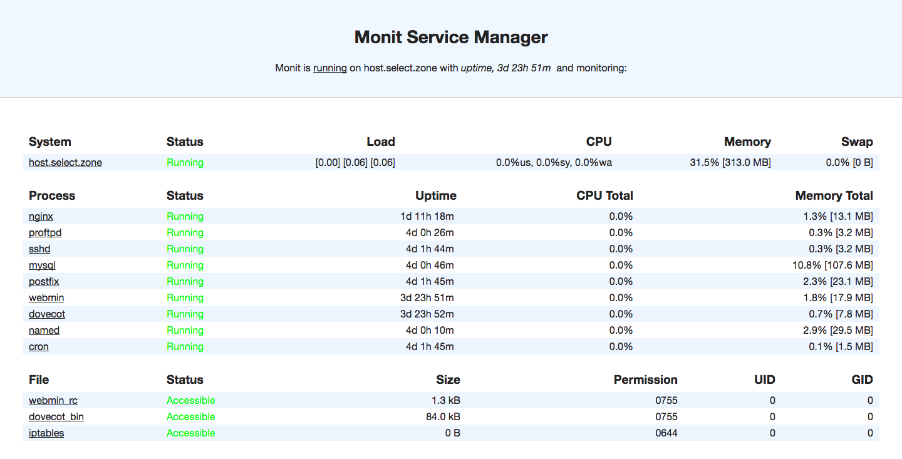This screenshot has height=459, width=902.
Task: Open mysql process status
Action: (42, 265)
